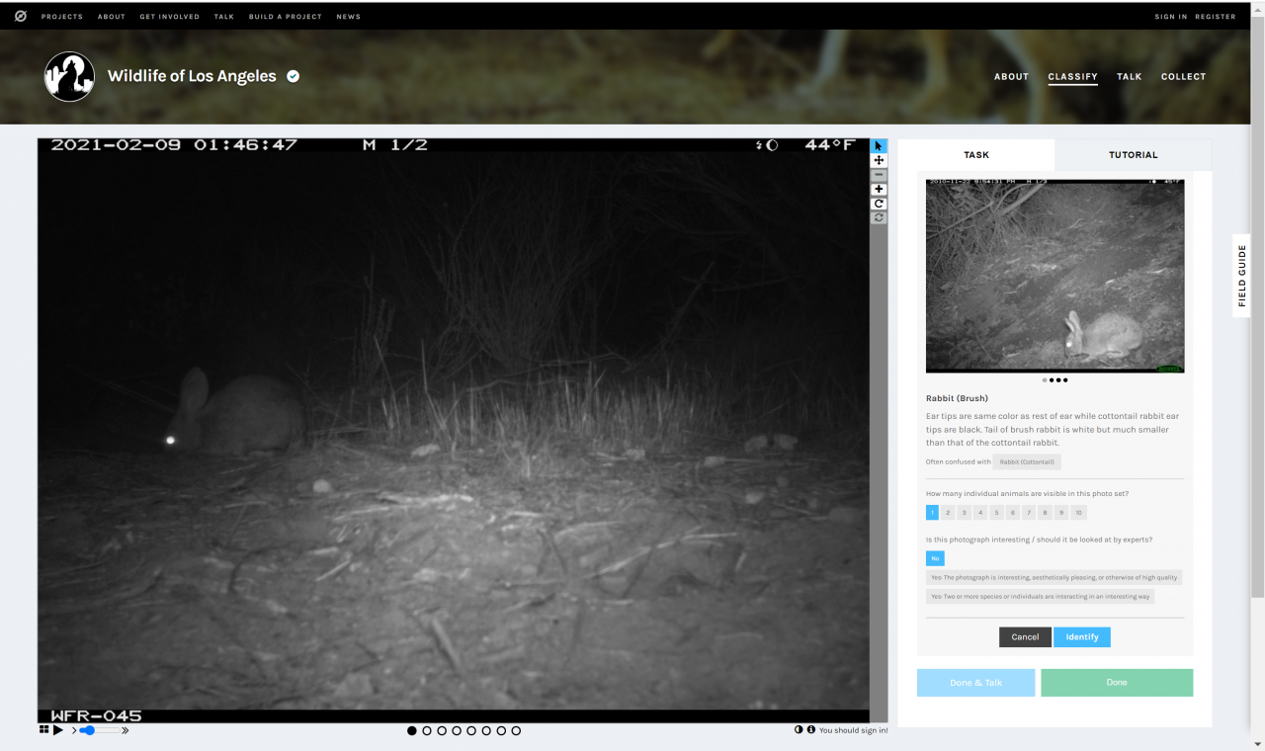Open the Task tab
Viewport: 1265px width, 751px height.
pos(976,155)
